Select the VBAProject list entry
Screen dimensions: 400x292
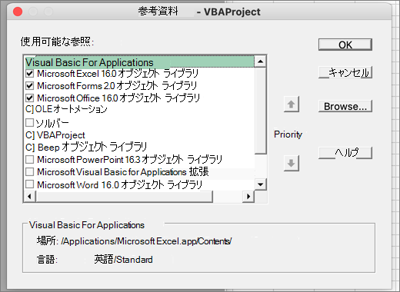tap(61, 135)
